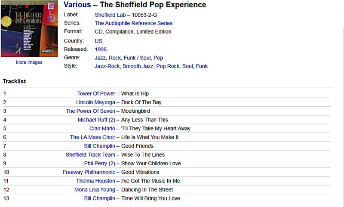Open the Smooth Jazz style link
Image resolution: width=344 pixels, height=207 pixels.
click(138, 66)
